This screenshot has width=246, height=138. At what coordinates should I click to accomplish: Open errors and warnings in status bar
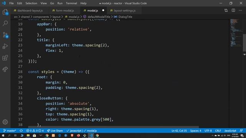tap(35, 131)
